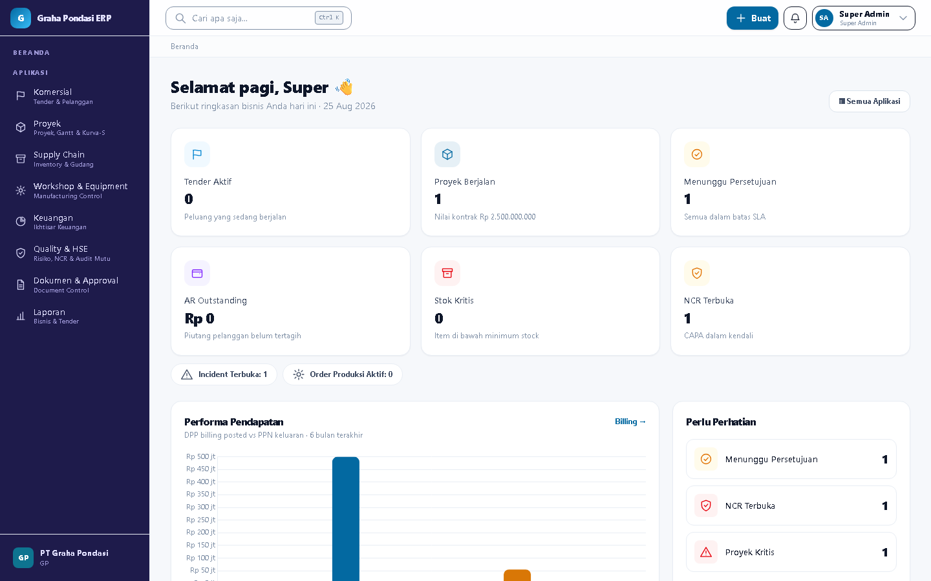Image resolution: width=931 pixels, height=581 pixels.
Task: Click the tall blue revenue bar
Action: coord(346,519)
